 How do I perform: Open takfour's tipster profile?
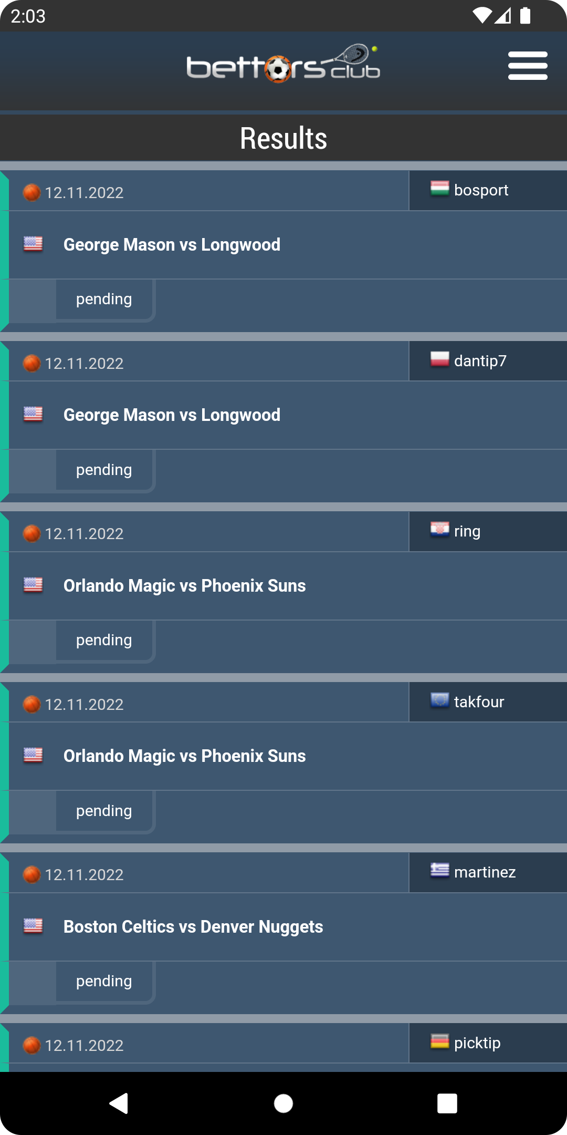click(479, 702)
